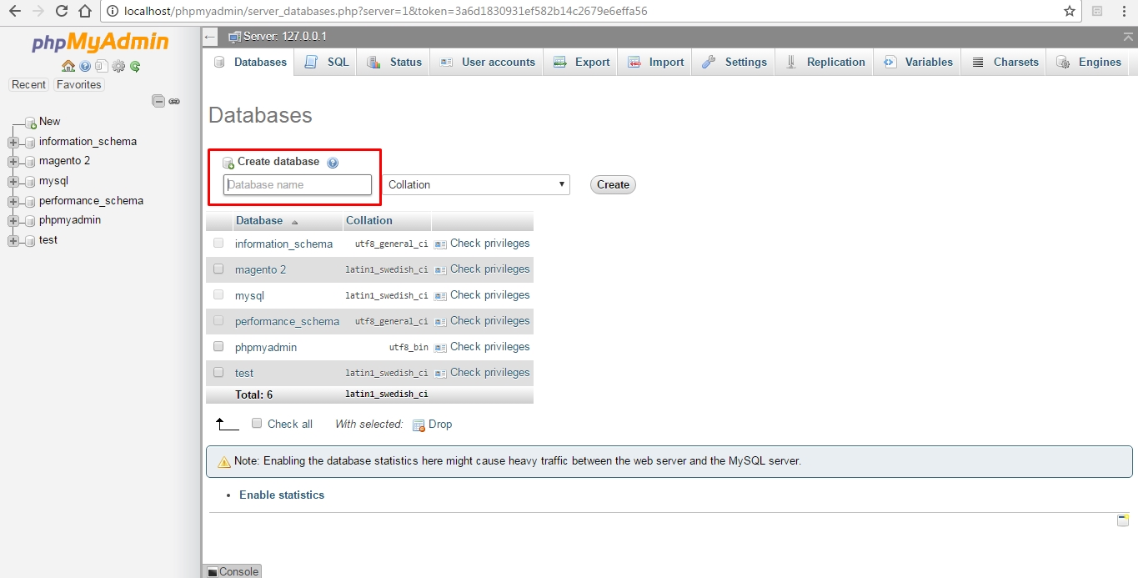Expand magento 2 tree node plus
Image resolution: width=1138 pixels, height=578 pixels.
click(x=13, y=161)
